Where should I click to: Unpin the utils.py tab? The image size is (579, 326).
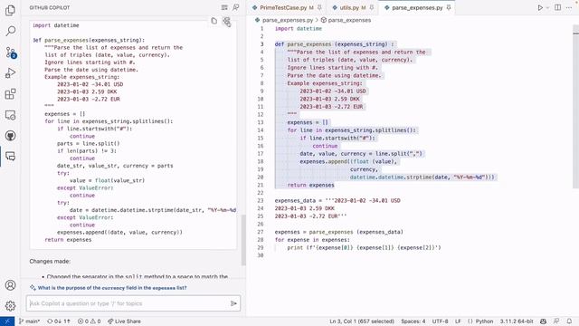372,7
